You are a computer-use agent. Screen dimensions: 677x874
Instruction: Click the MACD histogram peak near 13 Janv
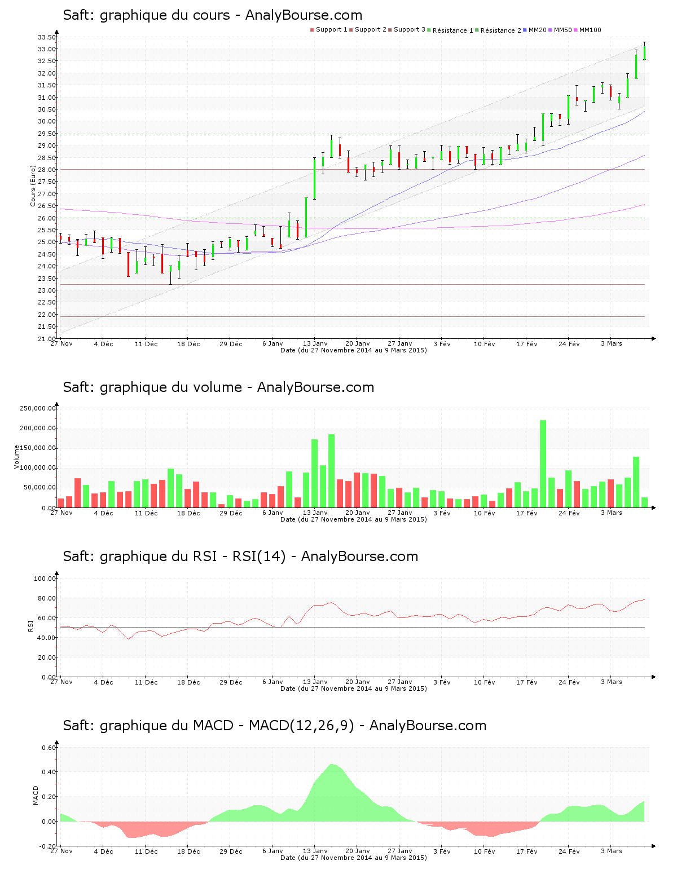tap(332, 792)
